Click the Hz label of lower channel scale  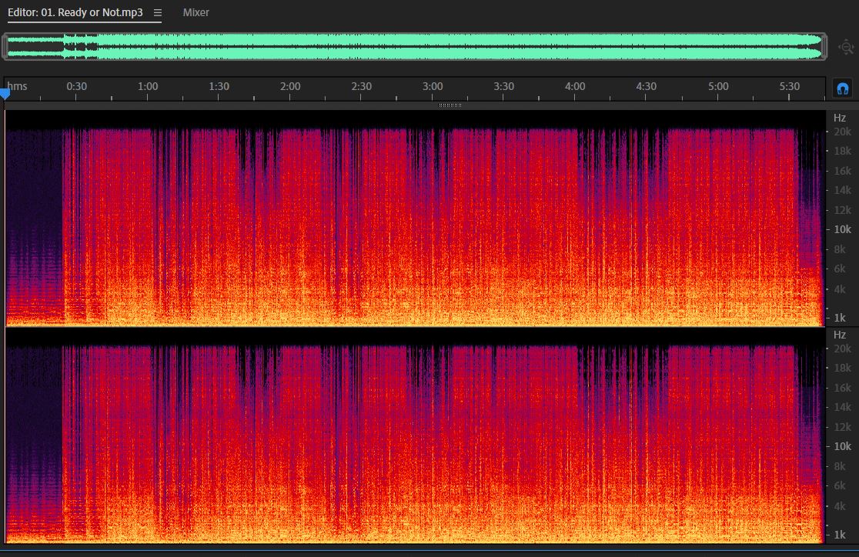tap(840, 335)
